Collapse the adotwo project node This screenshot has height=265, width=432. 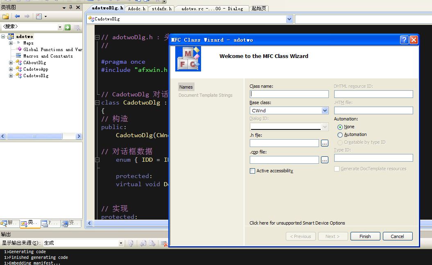(x=3, y=36)
